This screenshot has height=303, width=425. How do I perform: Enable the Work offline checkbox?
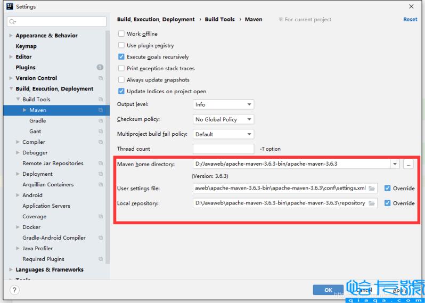tap(121, 34)
